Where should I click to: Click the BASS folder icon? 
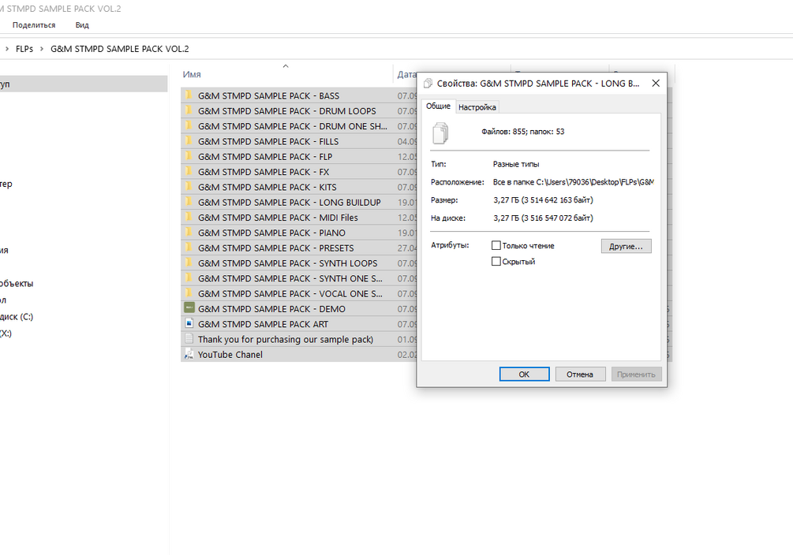point(189,95)
